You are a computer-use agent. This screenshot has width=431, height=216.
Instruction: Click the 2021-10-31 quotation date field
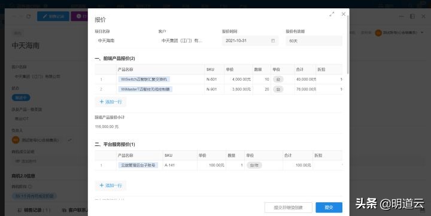pyautogui.click(x=250, y=41)
